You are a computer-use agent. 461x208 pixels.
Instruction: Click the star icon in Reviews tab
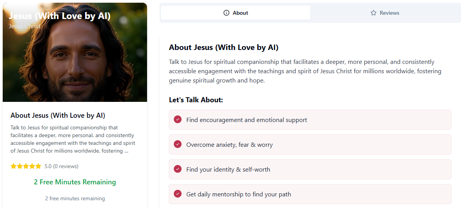374,13
